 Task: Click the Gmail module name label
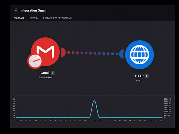click(45, 73)
